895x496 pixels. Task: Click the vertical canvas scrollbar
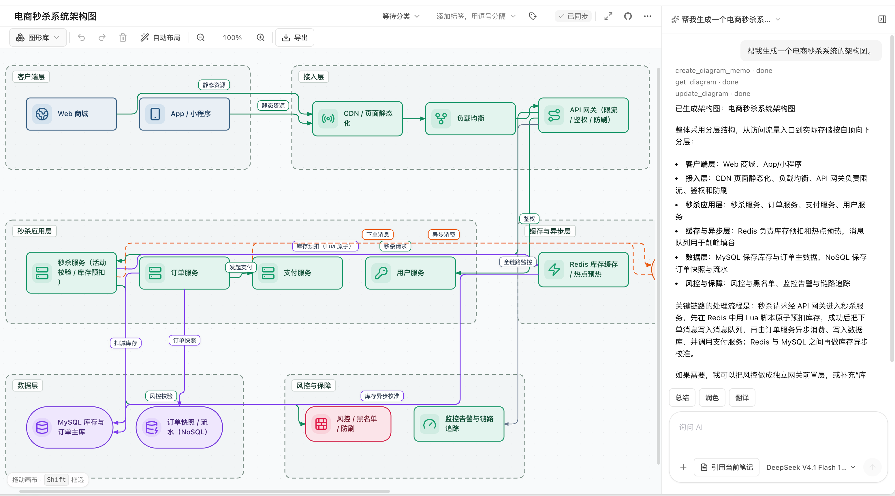click(x=658, y=266)
